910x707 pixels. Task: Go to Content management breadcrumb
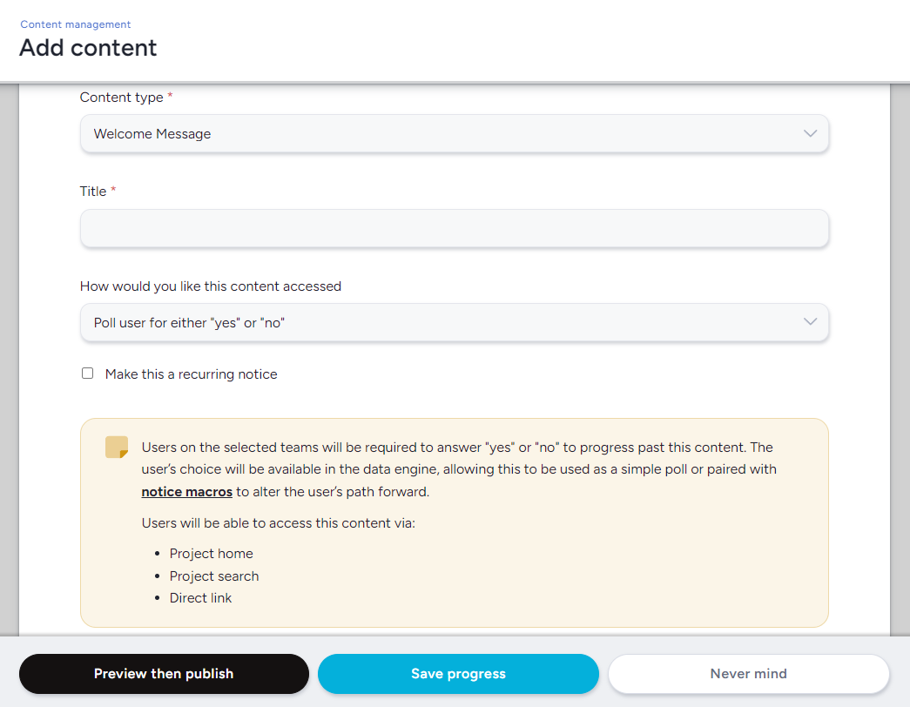point(76,24)
